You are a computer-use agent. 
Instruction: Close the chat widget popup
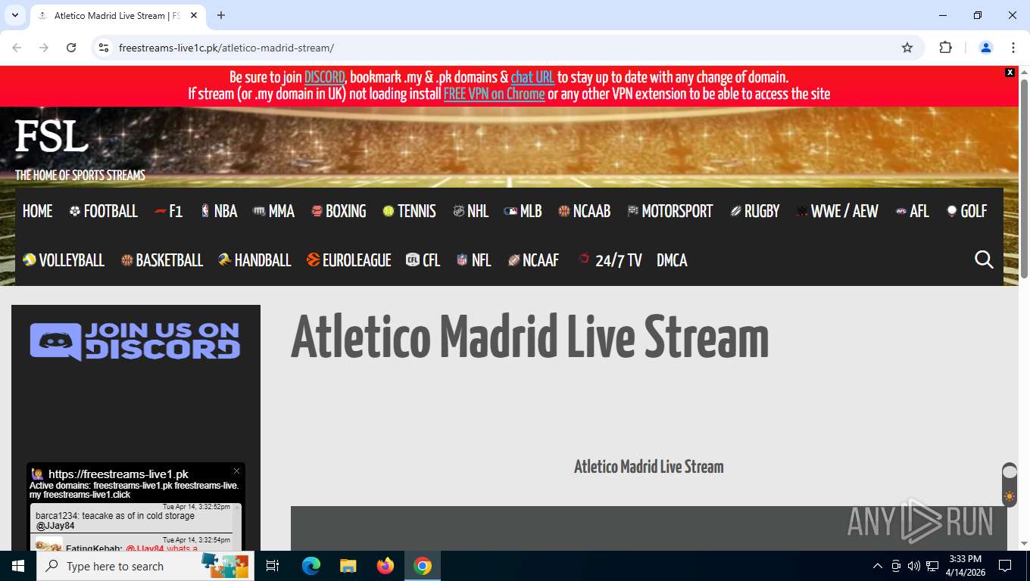[x=236, y=471]
